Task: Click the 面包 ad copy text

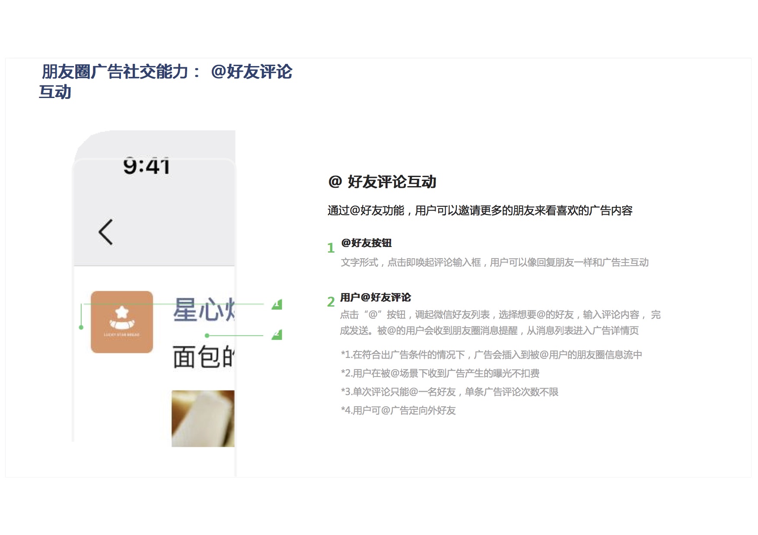Action: tap(203, 357)
